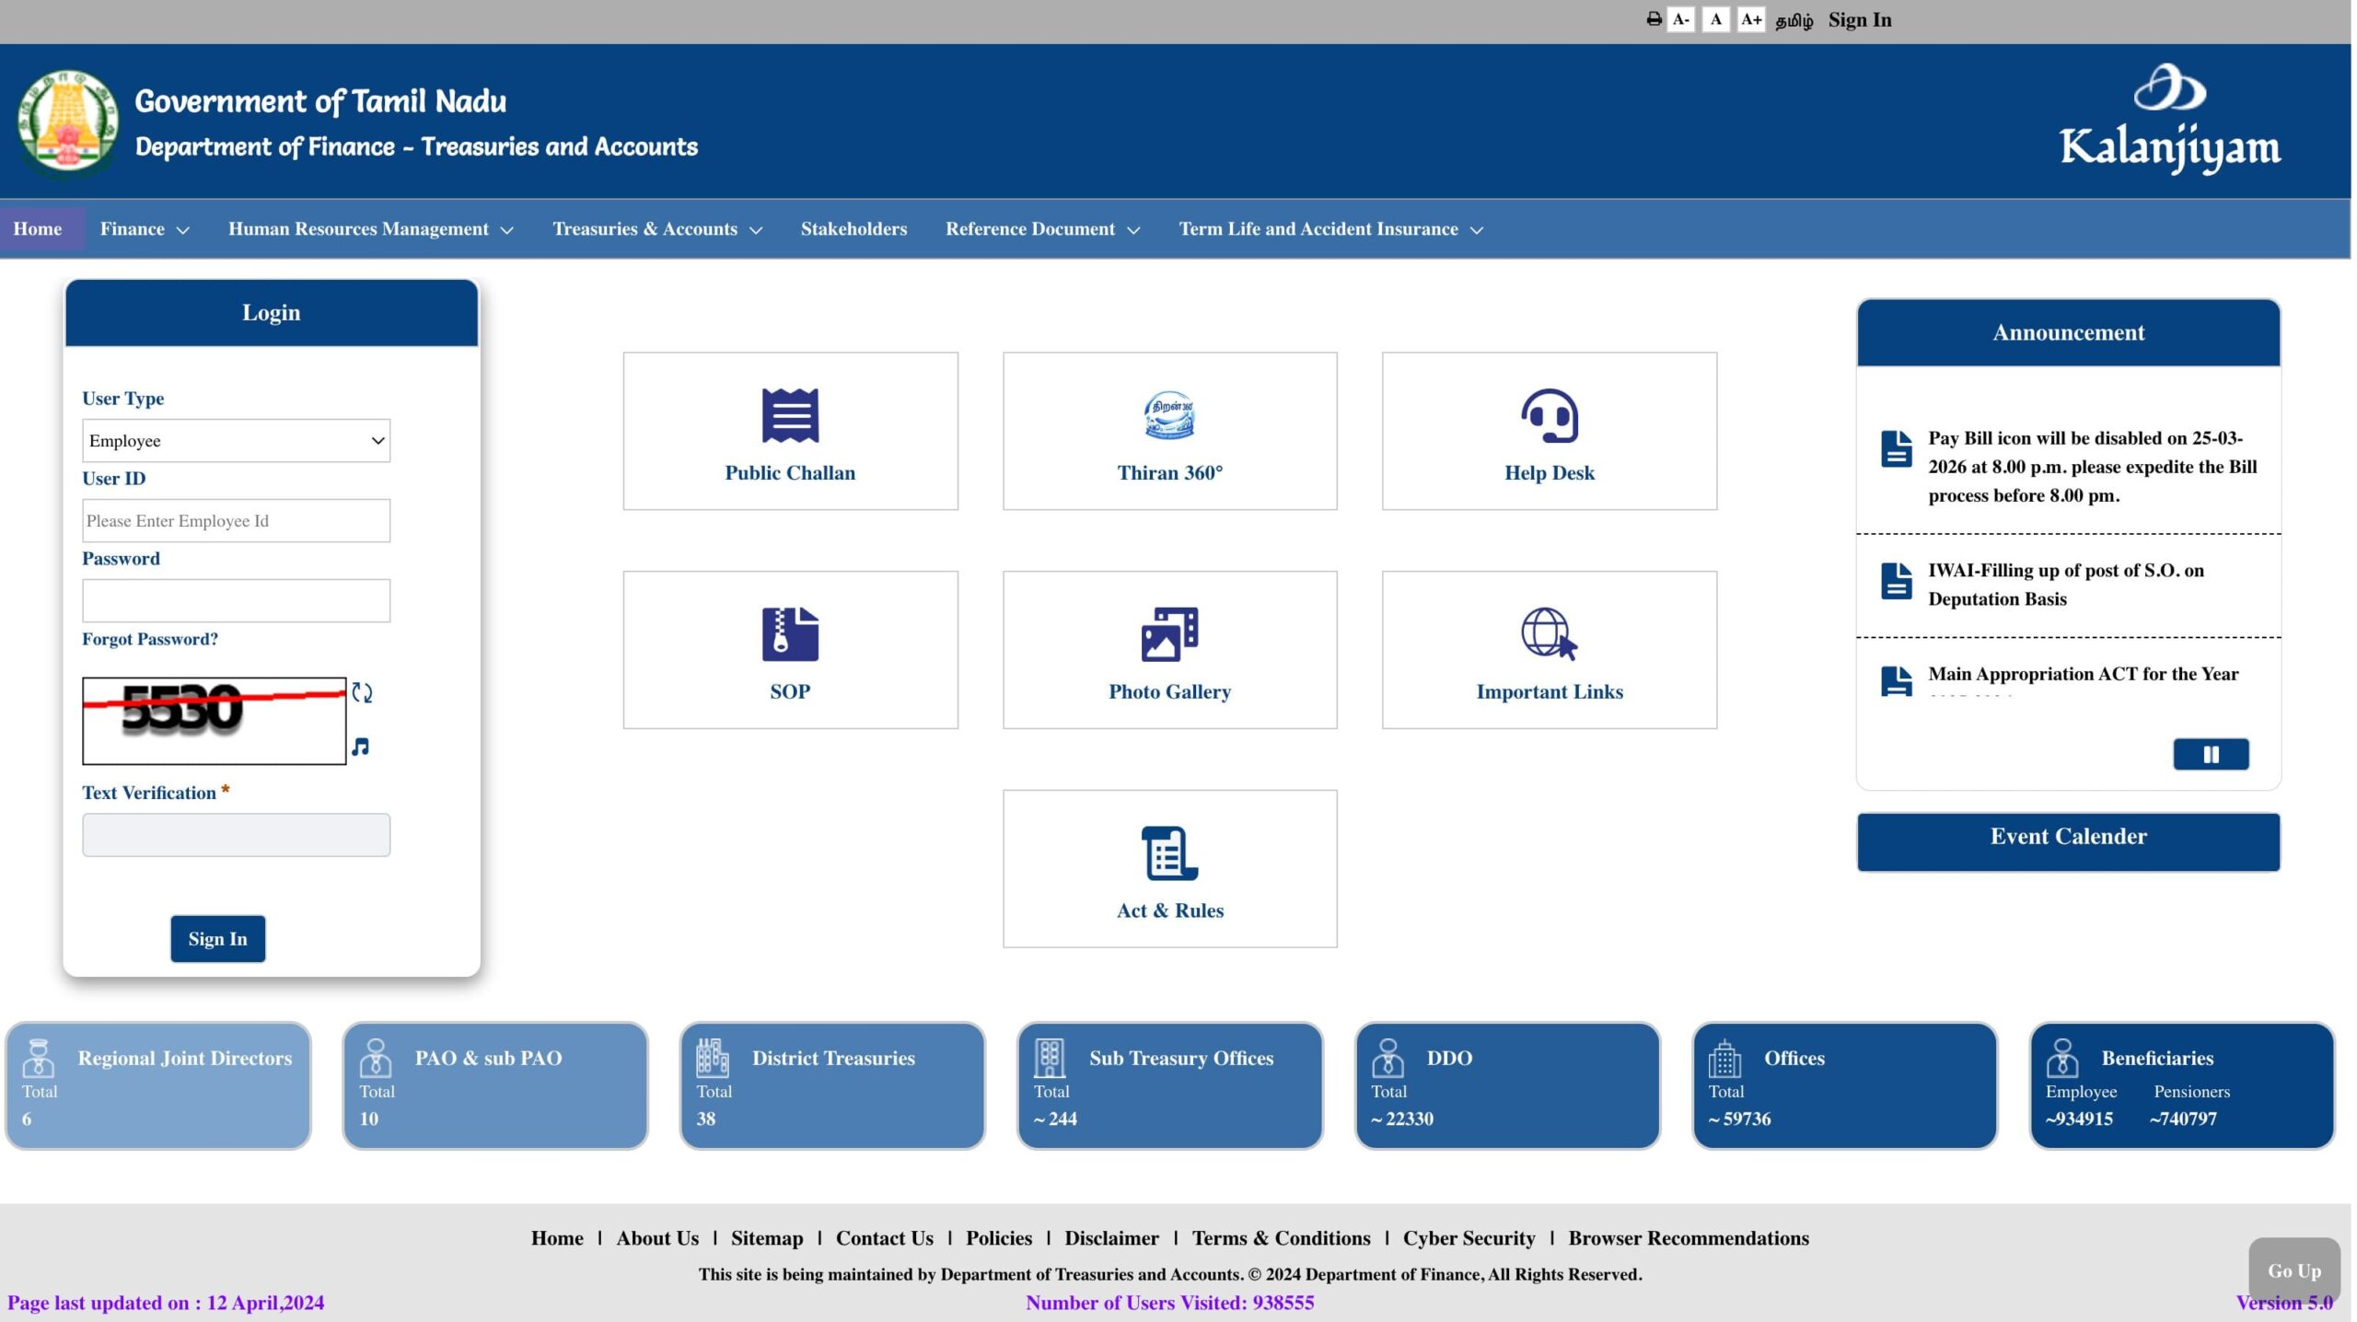Click the print icon in top bar
The height and width of the screenshot is (1322, 2357).
[1654, 19]
